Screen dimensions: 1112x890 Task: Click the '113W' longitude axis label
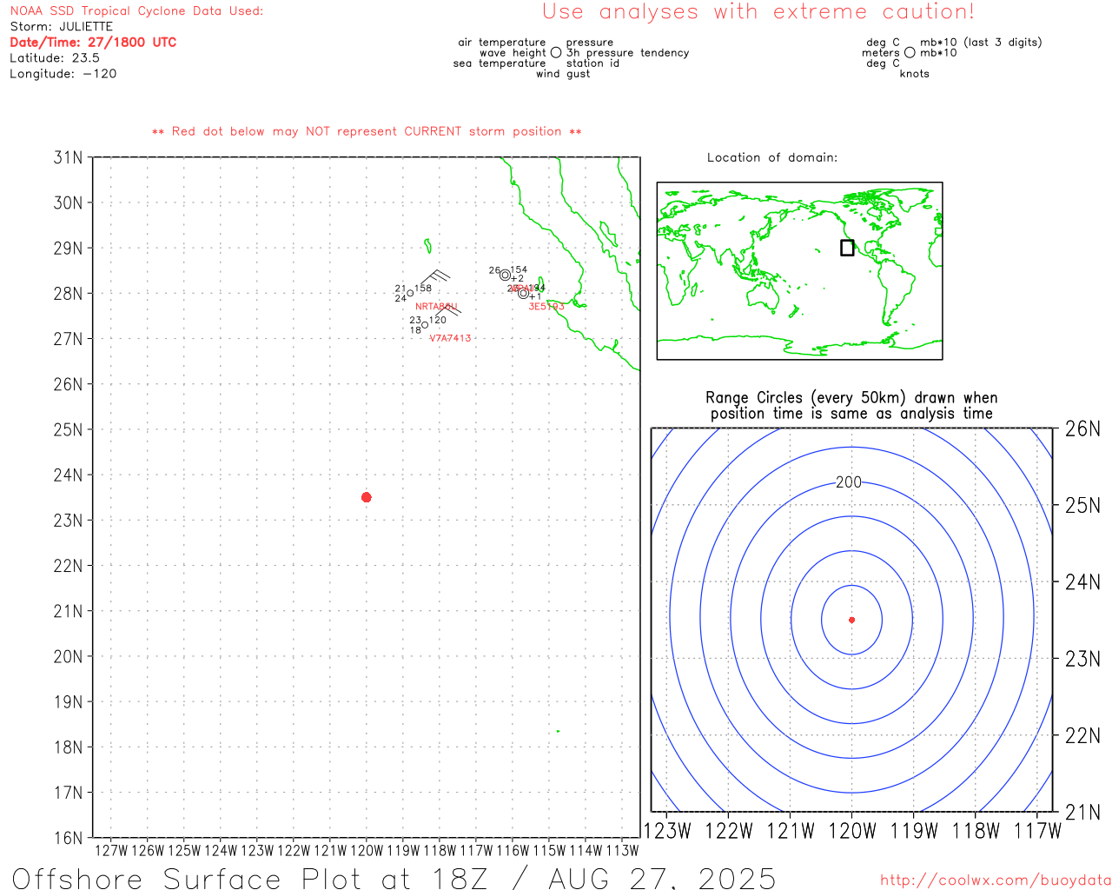[x=622, y=850]
